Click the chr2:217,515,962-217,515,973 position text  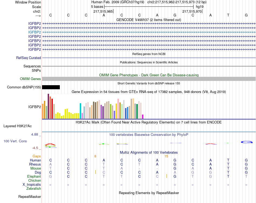pyautogui.click(x=171, y=2)
